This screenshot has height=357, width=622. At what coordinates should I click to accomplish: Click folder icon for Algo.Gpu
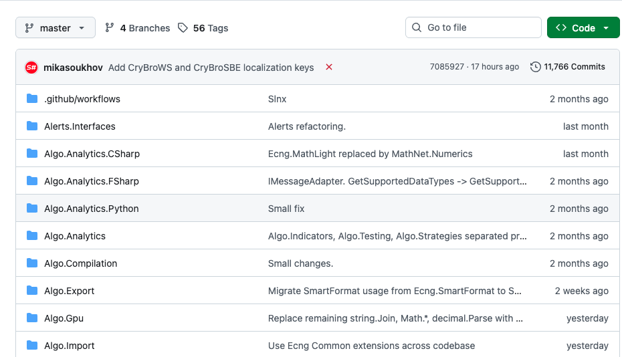point(32,318)
